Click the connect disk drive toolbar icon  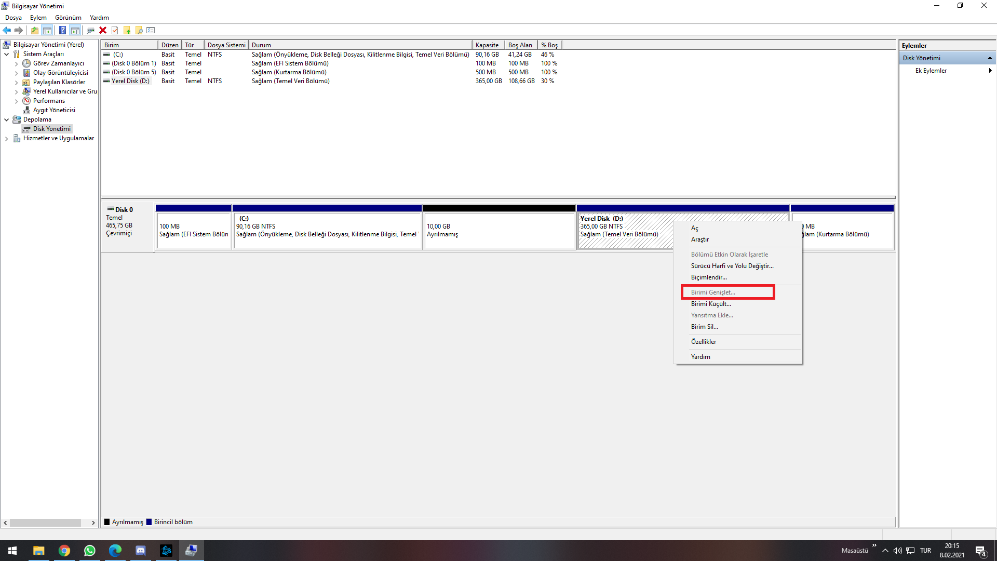click(91, 30)
